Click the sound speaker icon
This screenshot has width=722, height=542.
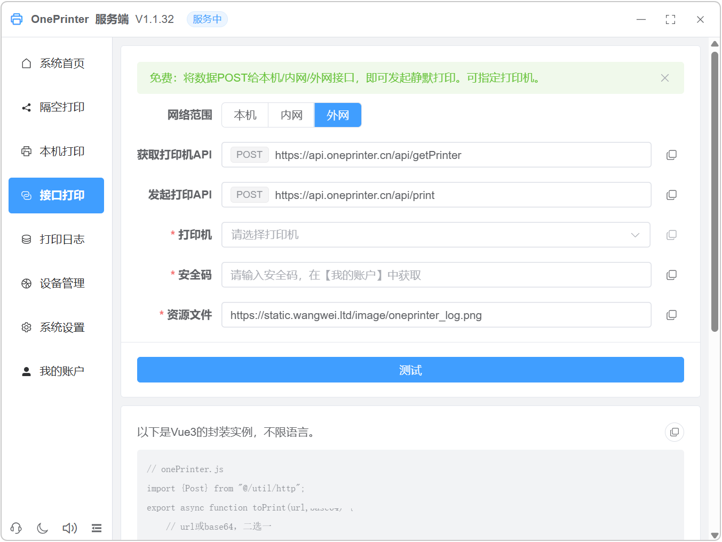69,528
